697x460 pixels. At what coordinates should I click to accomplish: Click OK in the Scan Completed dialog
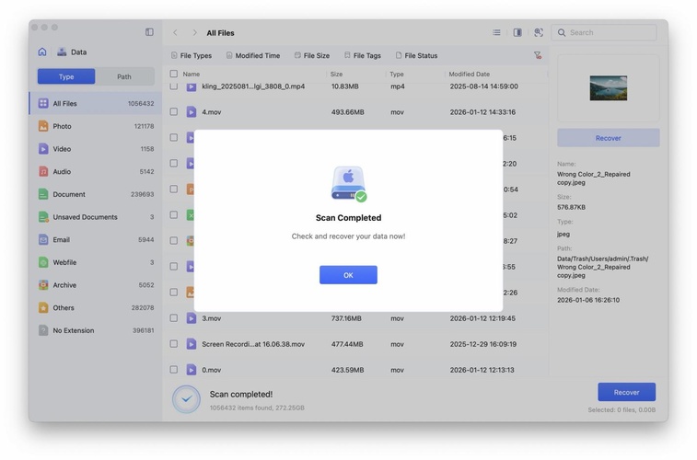pos(348,275)
